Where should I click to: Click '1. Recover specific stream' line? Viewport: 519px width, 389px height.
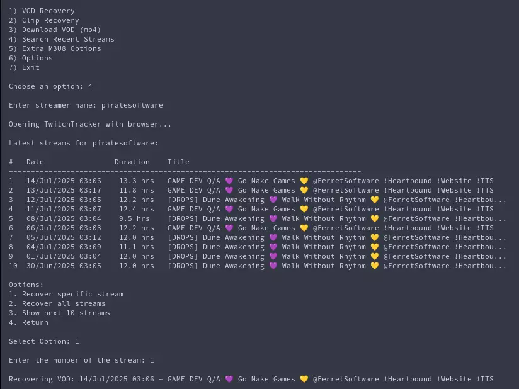pyautogui.click(x=66, y=295)
